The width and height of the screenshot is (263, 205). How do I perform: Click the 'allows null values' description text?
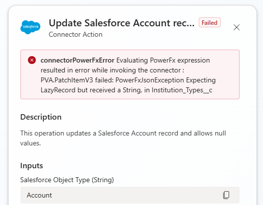(123, 138)
